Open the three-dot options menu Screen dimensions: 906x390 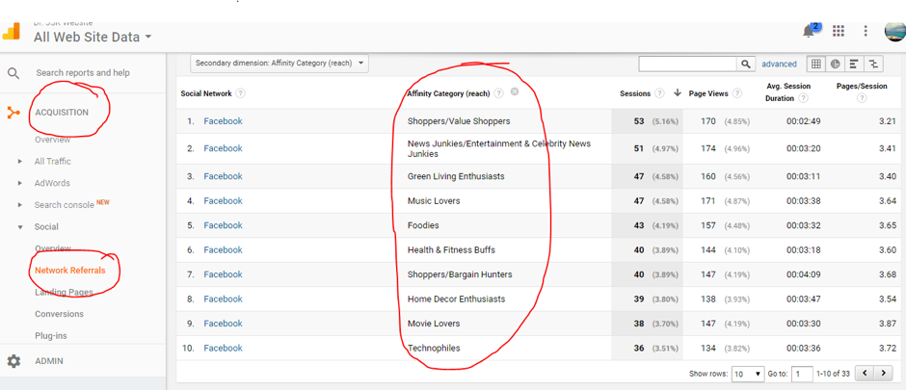click(866, 31)
